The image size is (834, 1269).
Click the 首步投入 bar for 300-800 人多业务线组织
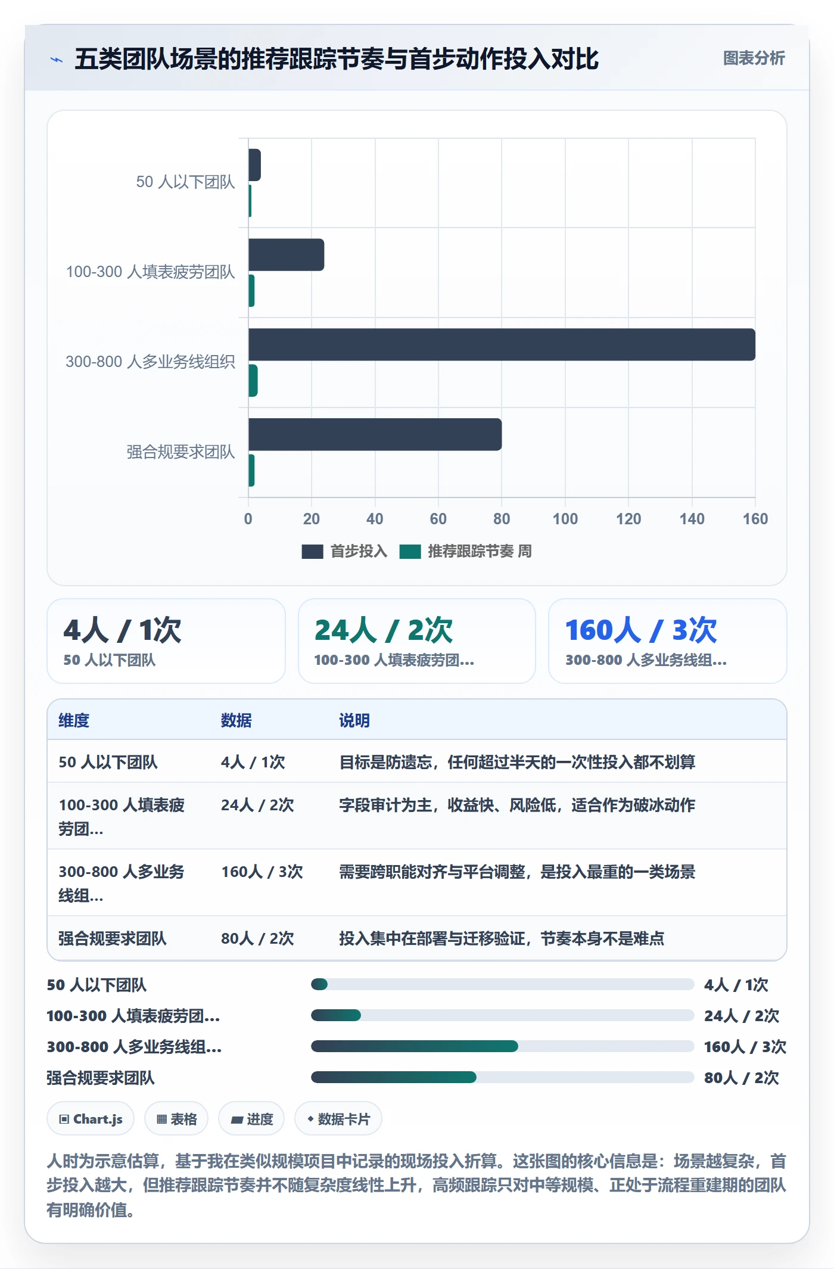pos(502,344)
